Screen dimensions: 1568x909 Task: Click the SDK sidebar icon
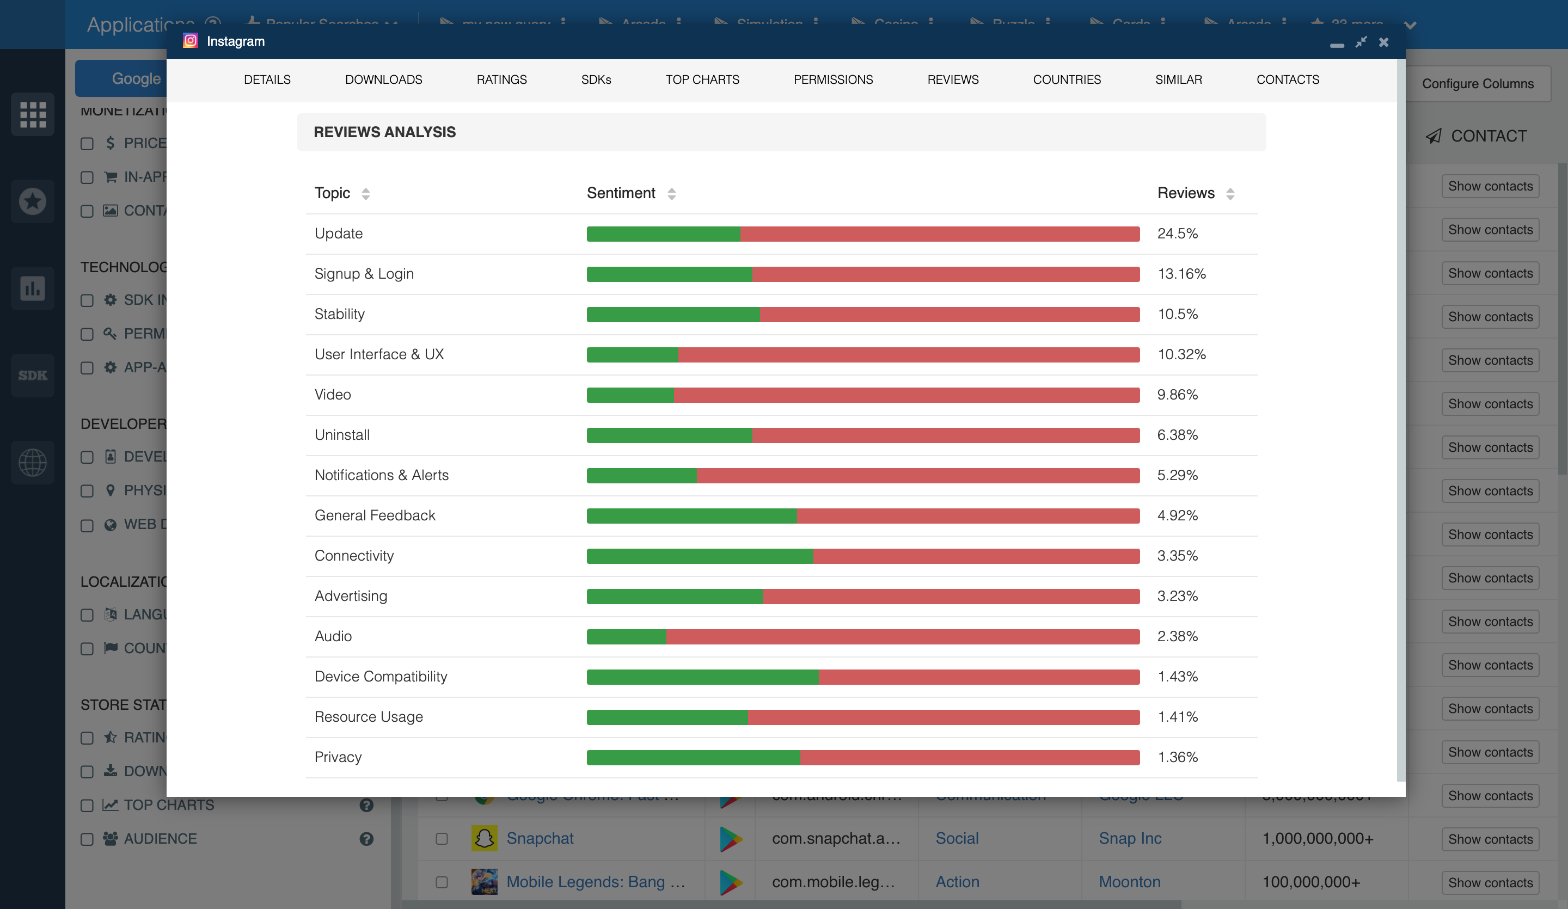32,375
